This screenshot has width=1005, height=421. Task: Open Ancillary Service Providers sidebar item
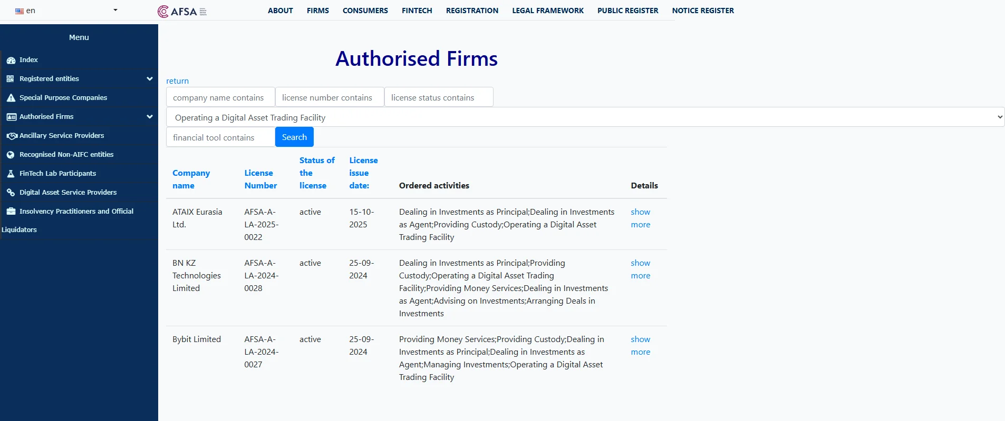62,136
